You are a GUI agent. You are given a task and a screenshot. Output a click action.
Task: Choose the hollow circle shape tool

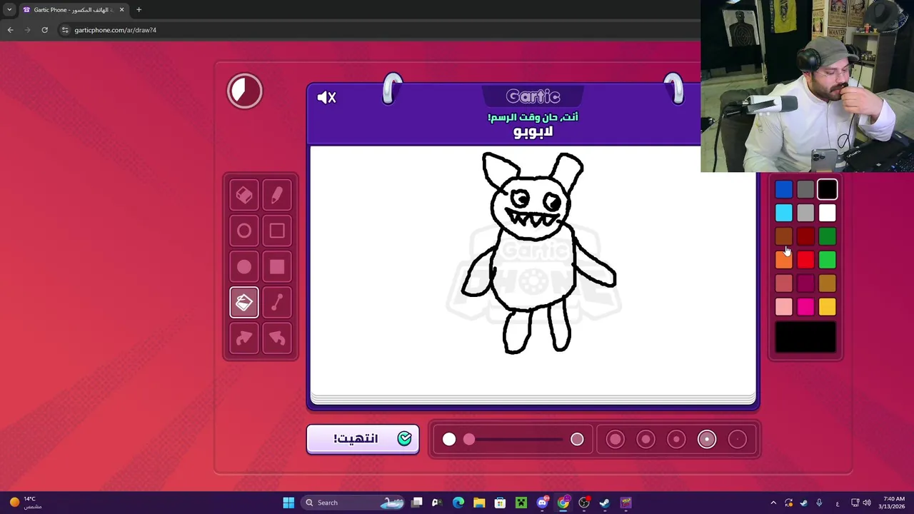(244, 231)
